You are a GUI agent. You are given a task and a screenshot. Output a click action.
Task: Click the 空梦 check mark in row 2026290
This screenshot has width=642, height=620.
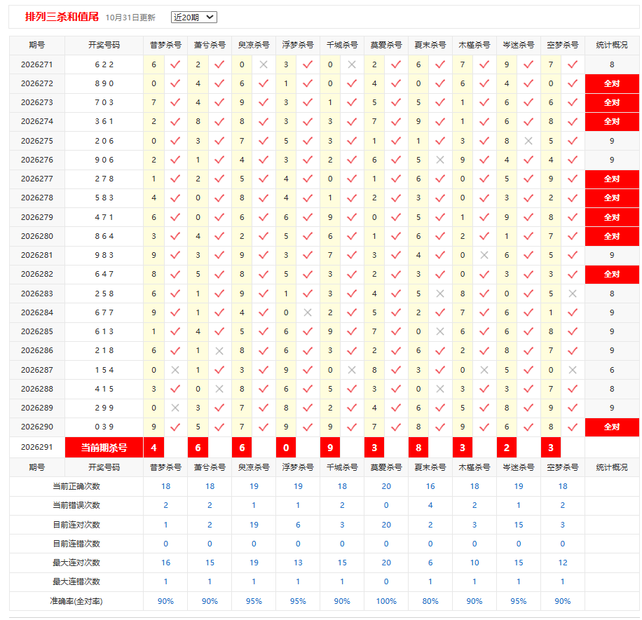[573, 427]
